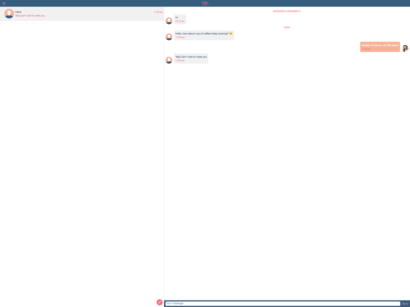Click the 11:23 am timestamp in conversation list
The height and width of the screenshot is (307, 410).
point(158,12)
